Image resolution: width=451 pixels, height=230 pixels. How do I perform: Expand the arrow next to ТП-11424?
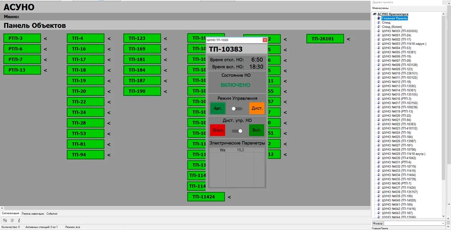pyautogui.click(x=229, y=197)
